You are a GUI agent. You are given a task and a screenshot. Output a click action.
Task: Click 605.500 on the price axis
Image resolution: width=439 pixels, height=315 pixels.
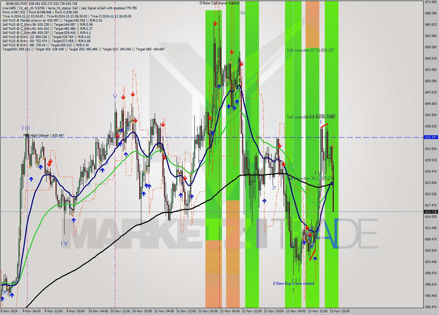click(431, 251)
